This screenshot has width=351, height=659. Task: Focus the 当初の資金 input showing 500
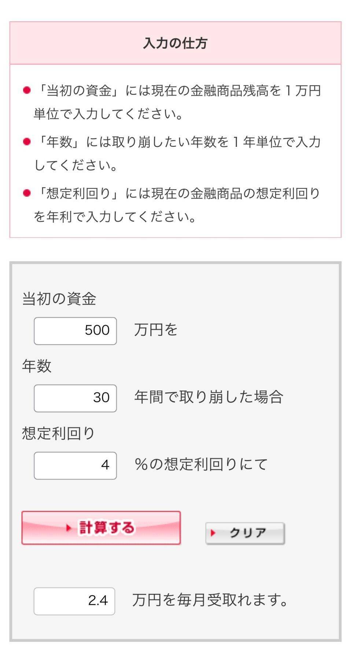pos(75,331)
